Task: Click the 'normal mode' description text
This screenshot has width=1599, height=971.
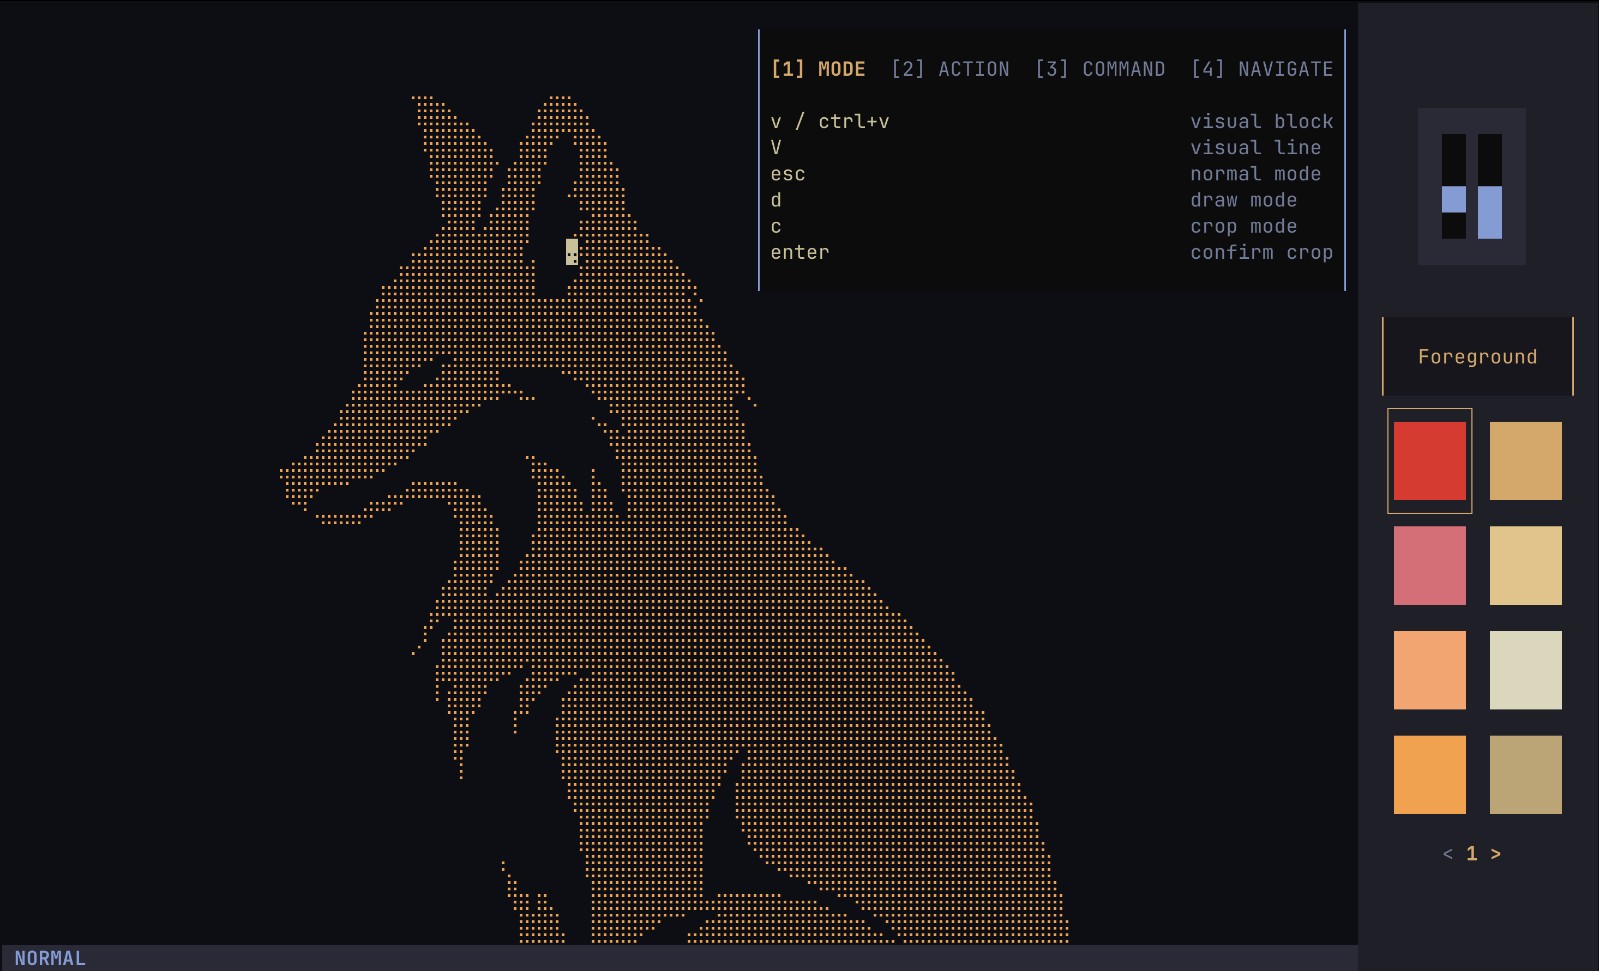Action: tap(1255, 174)
